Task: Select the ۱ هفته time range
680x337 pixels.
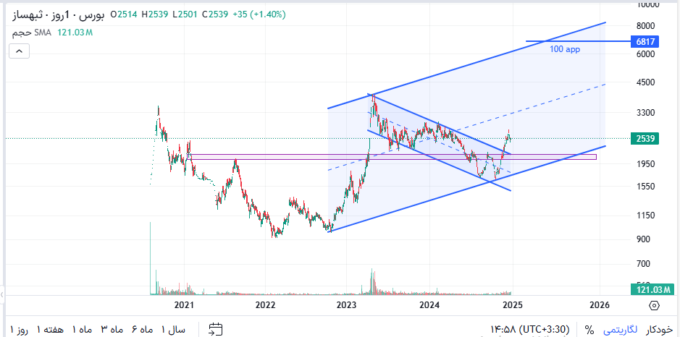Action: [x=50, y=330]
